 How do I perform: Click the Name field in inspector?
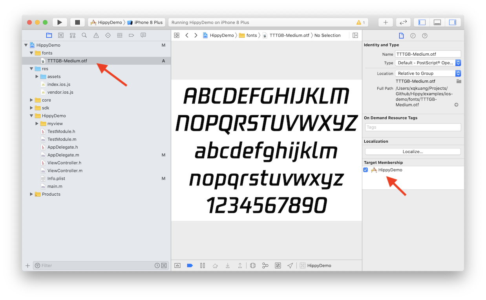coord(428,54)
